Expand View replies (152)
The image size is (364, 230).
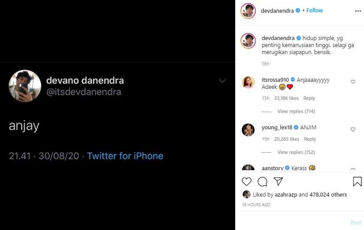[x=296, y=152]
